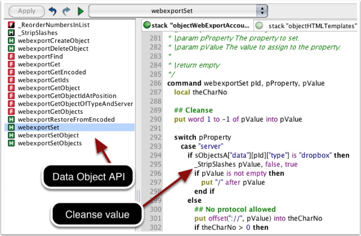Click handler icon beside webexportSetObjects
Viewport: 361px width, 236px height.
(x=11, y=143)
